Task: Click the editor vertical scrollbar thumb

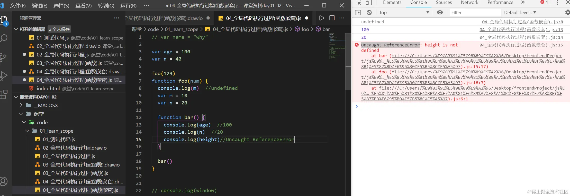Action: pyautogui.click(x=348, y=62)
